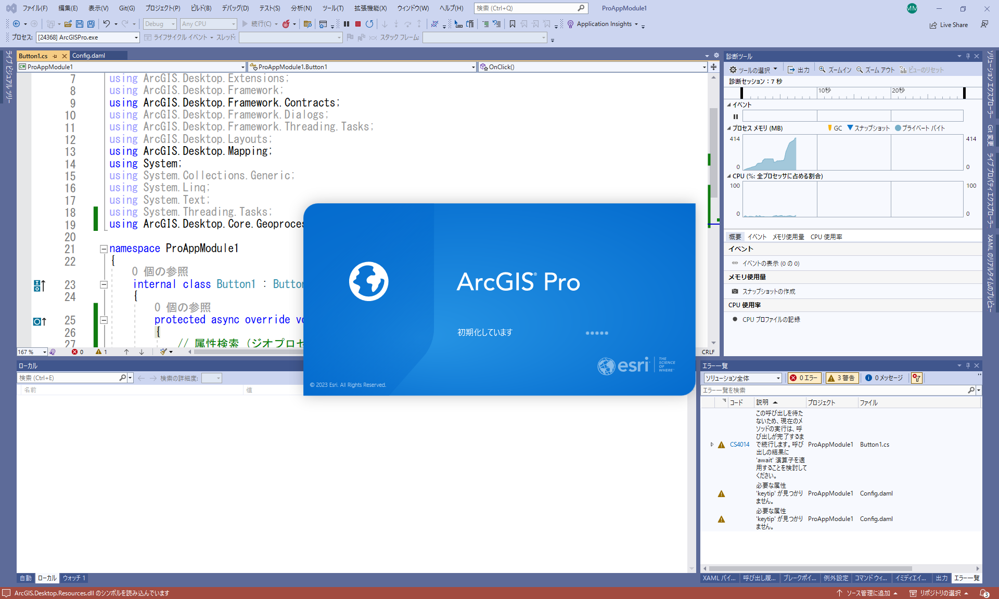The image size is (999, 599).
Task: Toggle the 3 警告 warnings filter
Action: 841,378
